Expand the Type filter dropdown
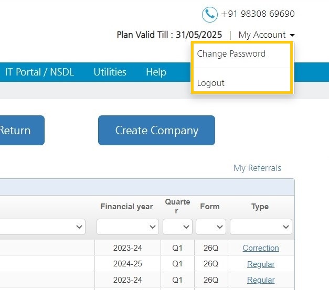Screen dimensions: 329x290 (261, 227)
